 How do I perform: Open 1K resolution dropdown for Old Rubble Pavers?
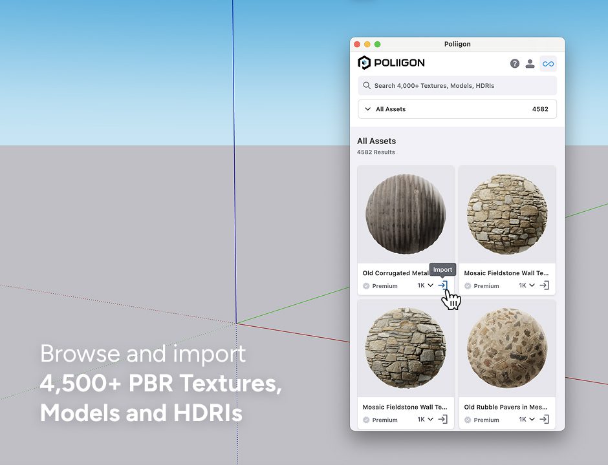[527, 419]
